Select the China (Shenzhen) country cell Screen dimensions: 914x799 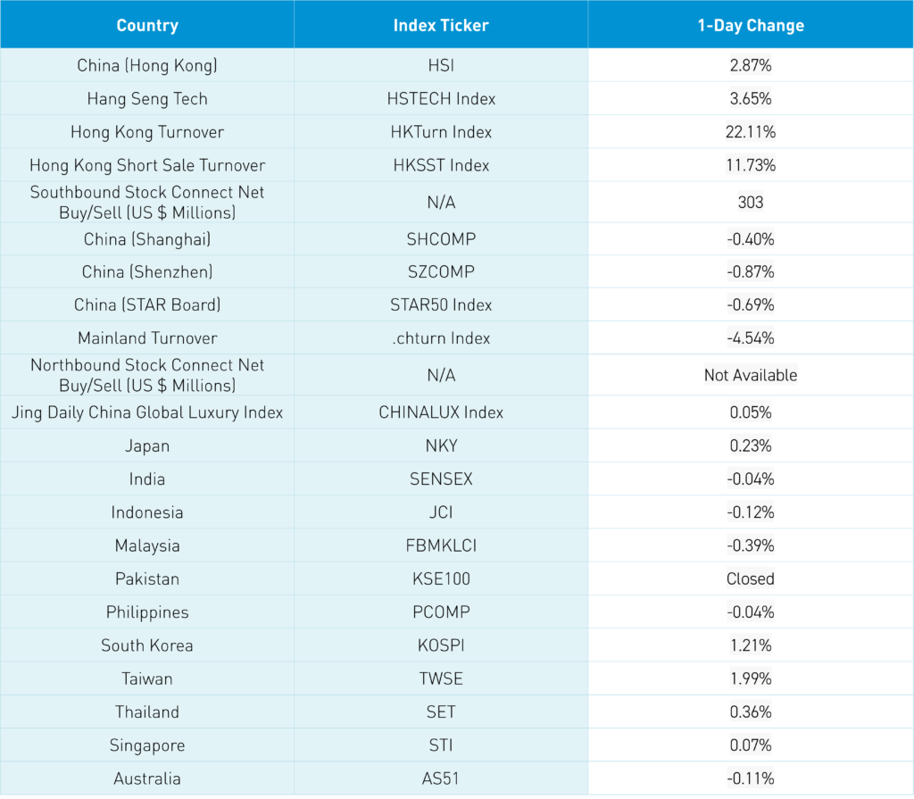point(147,271)
